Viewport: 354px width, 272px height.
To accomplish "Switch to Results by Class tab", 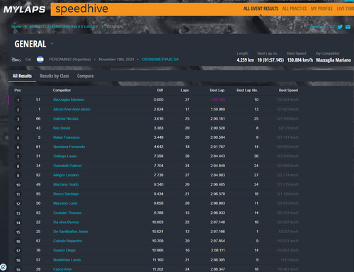I will (x=55, y=76).
